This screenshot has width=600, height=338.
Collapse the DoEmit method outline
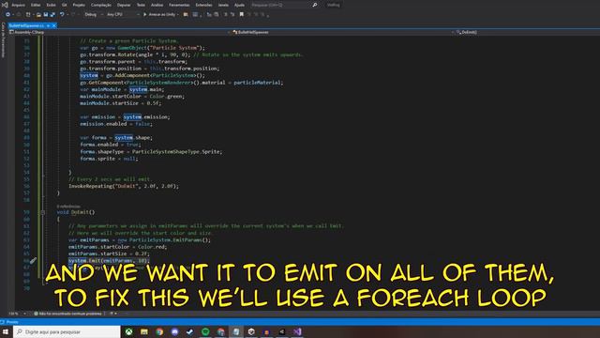point(43,212)
